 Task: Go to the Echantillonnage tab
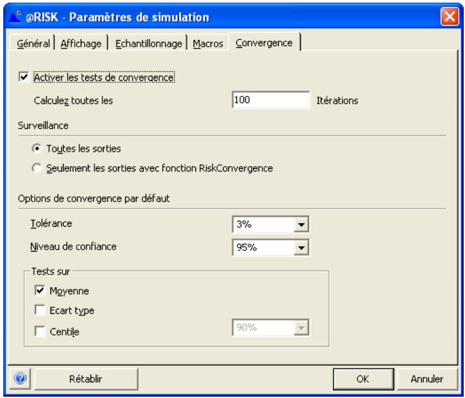click(x=150, y=43)
